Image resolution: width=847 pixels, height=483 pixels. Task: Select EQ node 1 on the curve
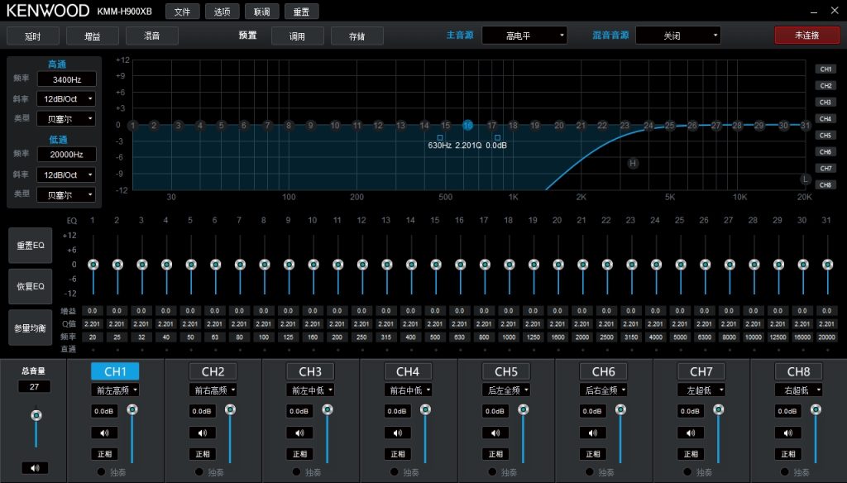coord(132,126)
